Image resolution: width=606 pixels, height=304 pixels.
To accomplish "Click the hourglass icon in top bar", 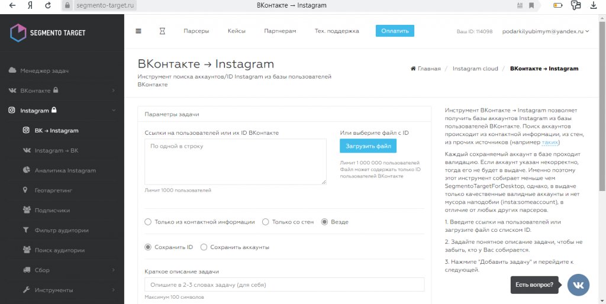I will pyautogui.click(x=162, y=31).
